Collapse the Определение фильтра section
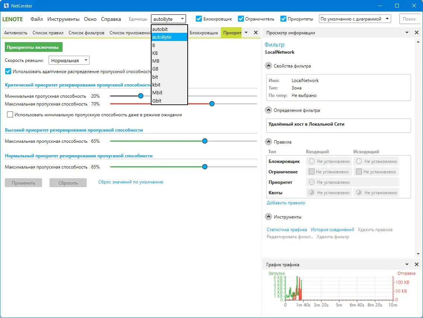 click(268, 110)
